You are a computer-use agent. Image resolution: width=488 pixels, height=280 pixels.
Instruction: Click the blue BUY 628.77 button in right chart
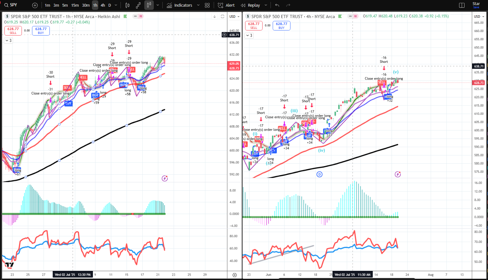(x=282, y=26)
